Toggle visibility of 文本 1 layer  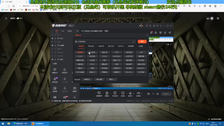(52, 38)
